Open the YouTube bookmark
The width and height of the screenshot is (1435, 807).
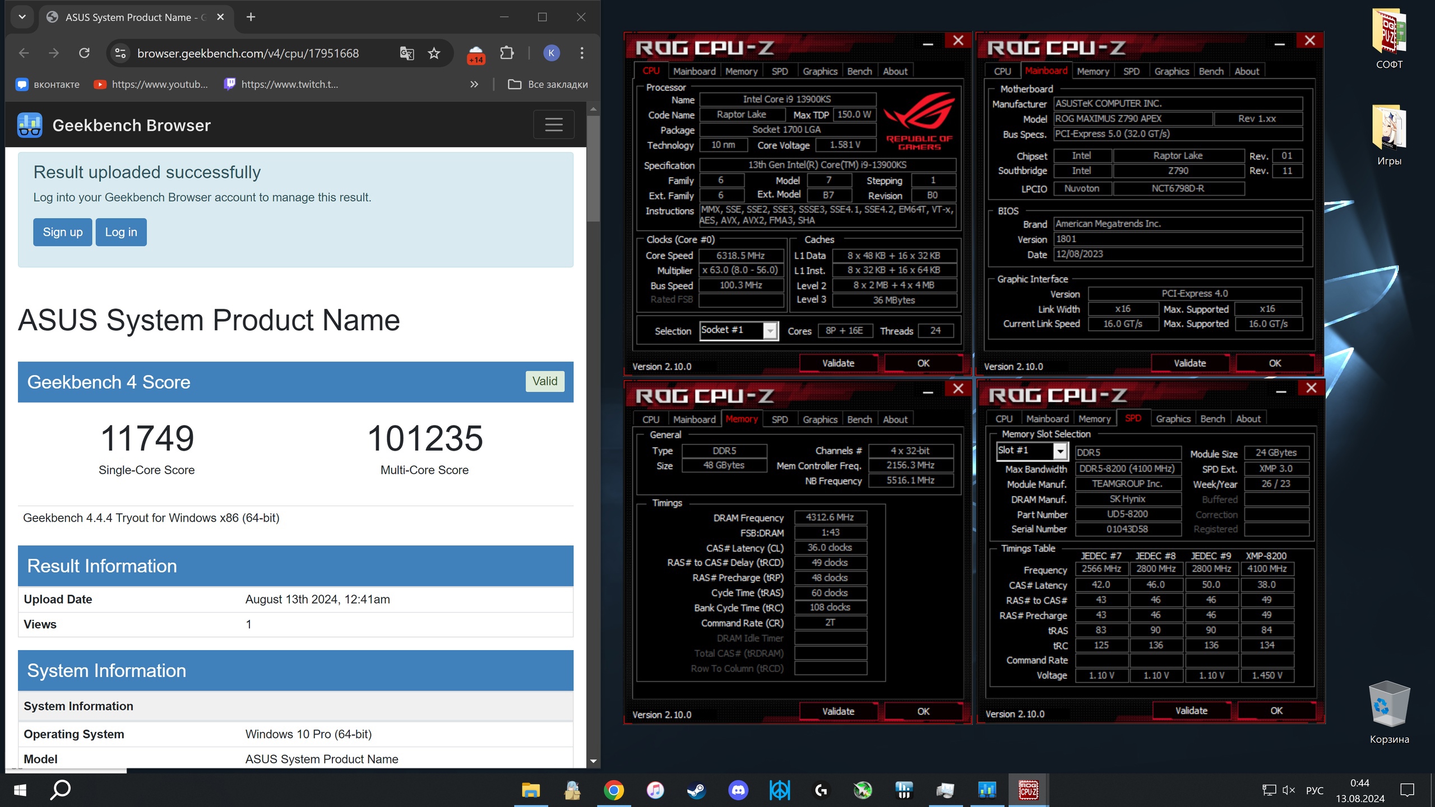click(x=151, y=84)
